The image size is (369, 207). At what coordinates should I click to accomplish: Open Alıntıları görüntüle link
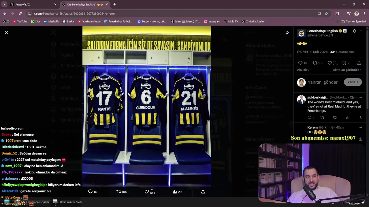click(347, 70)
